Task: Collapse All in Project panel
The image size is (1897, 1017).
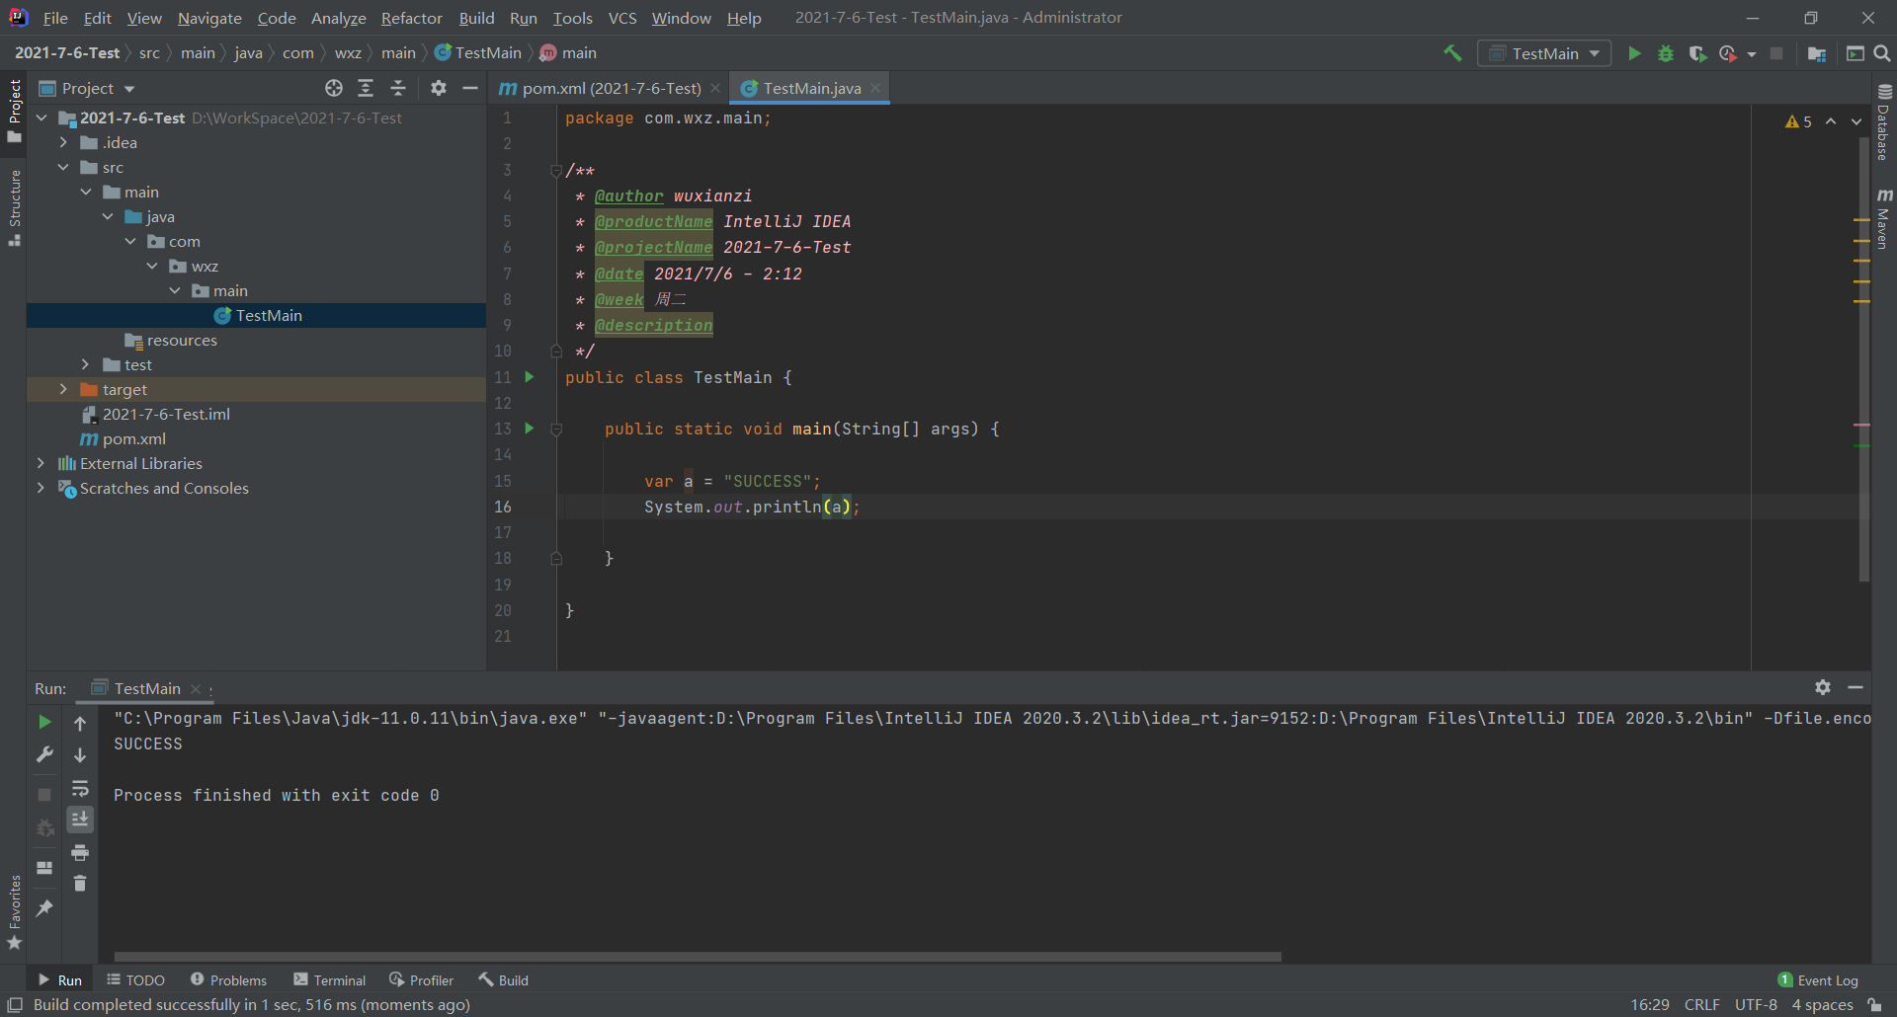Action: 398,88
